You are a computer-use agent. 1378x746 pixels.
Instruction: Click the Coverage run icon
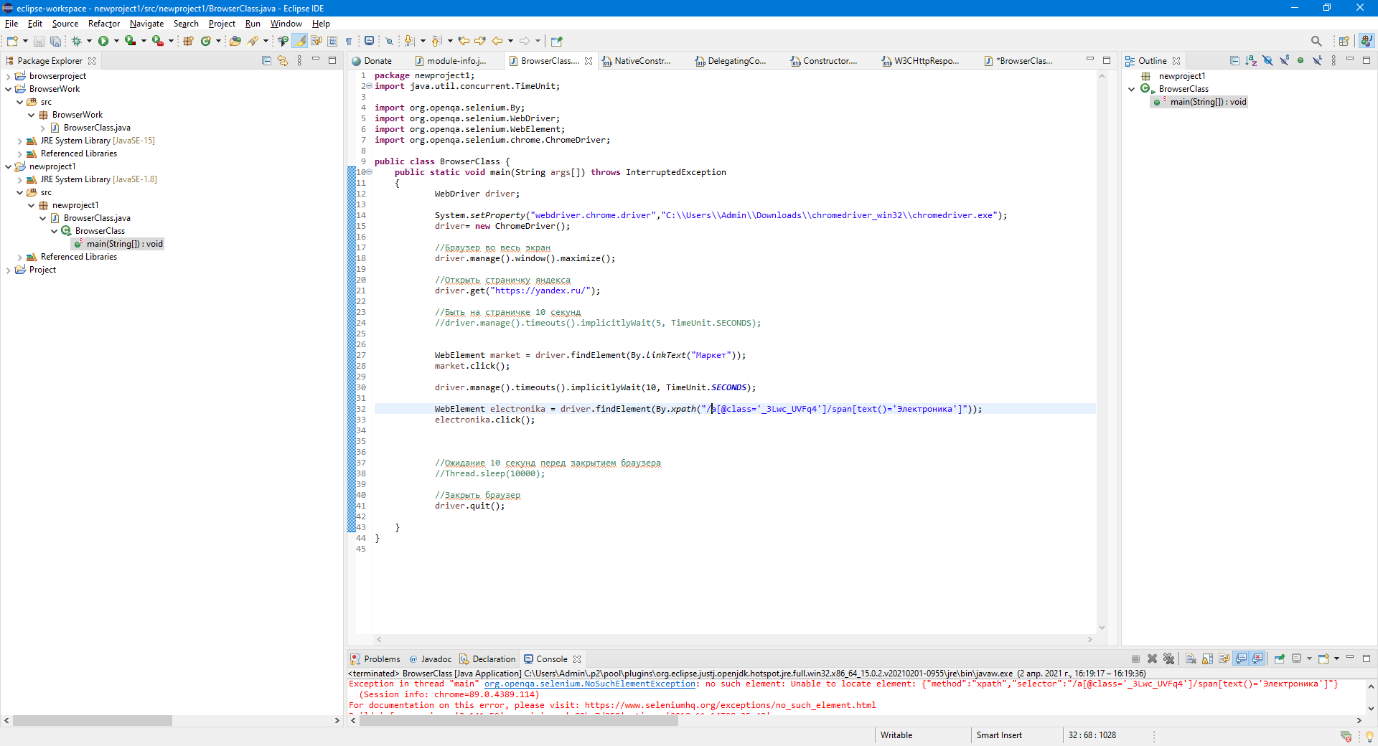click(130, 41)
